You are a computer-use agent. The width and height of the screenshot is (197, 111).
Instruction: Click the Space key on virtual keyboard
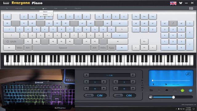pos(62,48)
